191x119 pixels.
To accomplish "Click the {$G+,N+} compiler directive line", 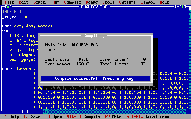I will coord(12,12).
